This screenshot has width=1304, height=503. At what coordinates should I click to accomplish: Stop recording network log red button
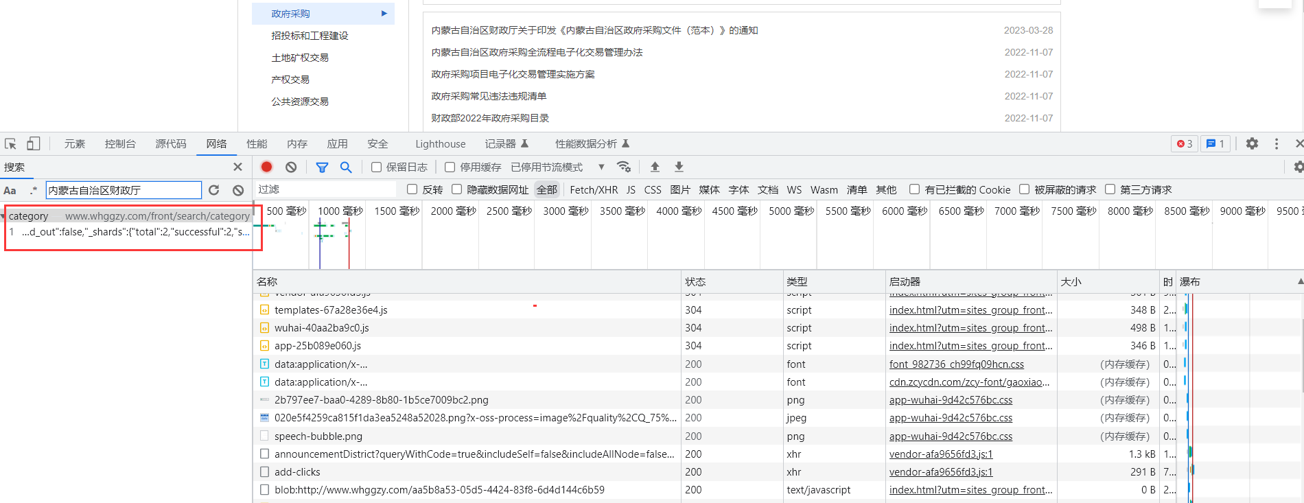(267, 167)
